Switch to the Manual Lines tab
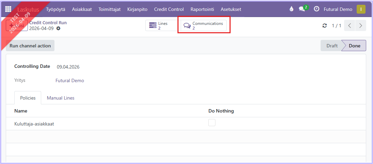Screen dimensions: 373x164 tap(61, 98)
